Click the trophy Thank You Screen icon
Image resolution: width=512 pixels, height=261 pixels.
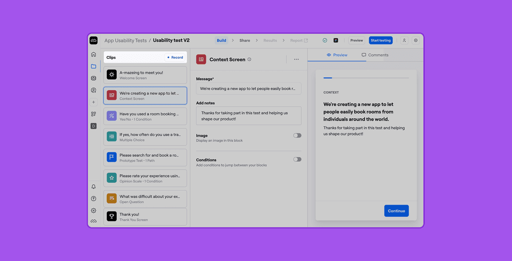pos(112,216)
